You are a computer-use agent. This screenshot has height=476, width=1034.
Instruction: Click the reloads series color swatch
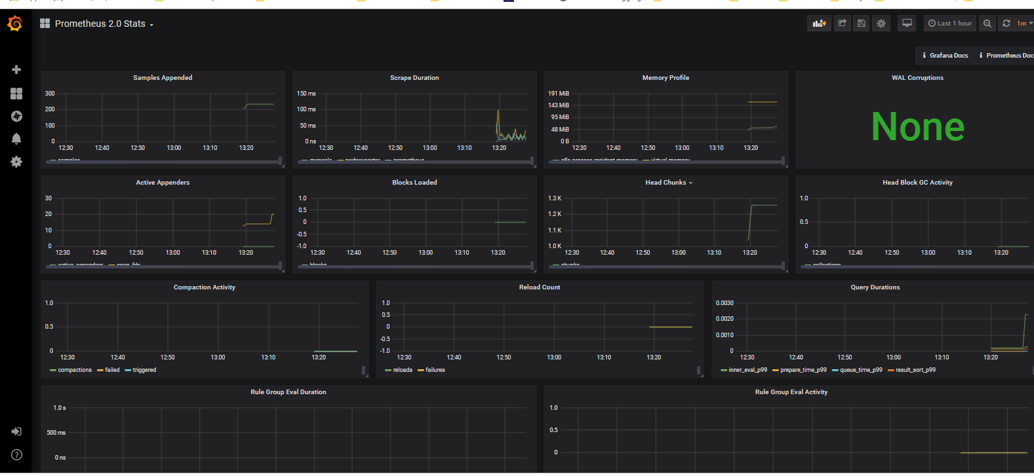[388, 371]
